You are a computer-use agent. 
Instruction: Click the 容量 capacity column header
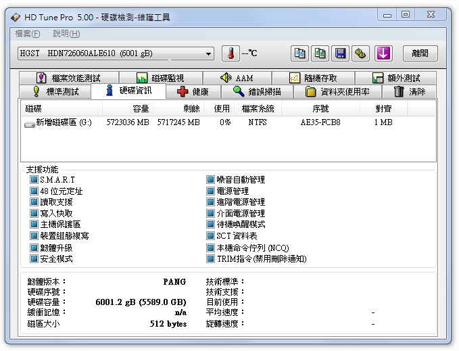tap(128, 108)
